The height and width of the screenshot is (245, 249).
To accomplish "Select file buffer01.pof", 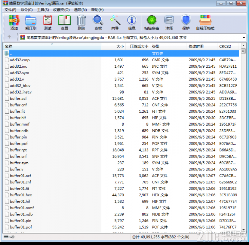I will 121,227.
